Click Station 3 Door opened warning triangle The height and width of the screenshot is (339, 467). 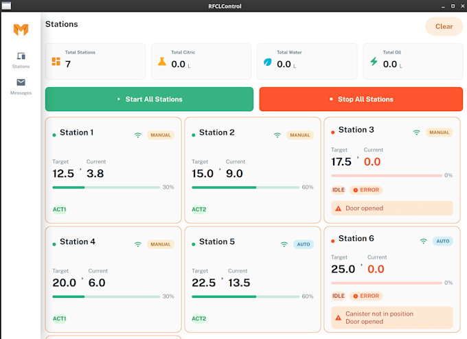pos(339,209)
